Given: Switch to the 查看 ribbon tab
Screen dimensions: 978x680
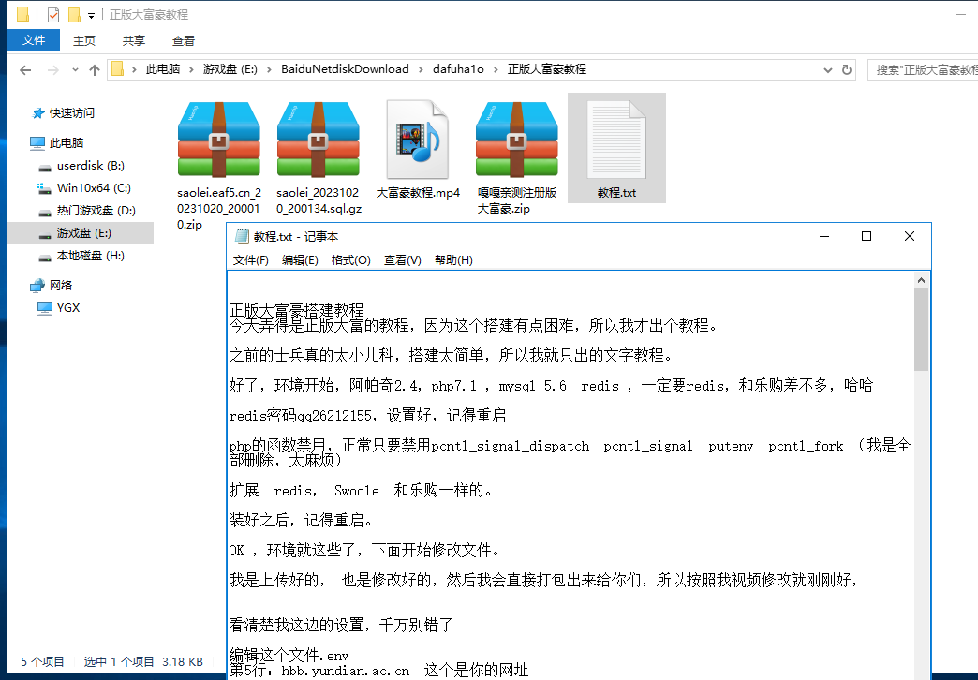Looking at the screenshot, I should point(184,40).
